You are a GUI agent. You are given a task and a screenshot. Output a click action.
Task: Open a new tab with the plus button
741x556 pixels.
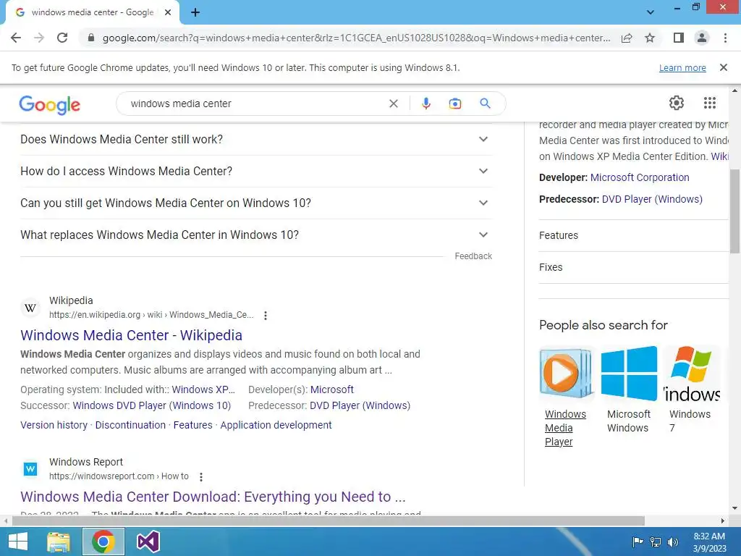(x=195, y=12)
